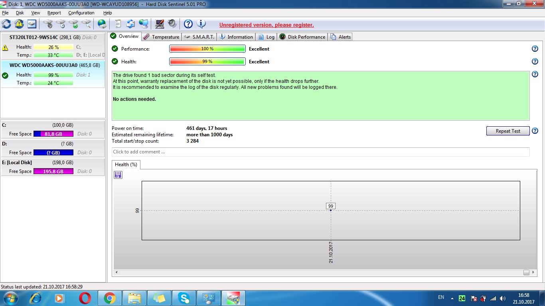The width and height of the screenshot is (545, 306).
Task: Switch to the Temperature tab
Action: (x=161, y=37)
